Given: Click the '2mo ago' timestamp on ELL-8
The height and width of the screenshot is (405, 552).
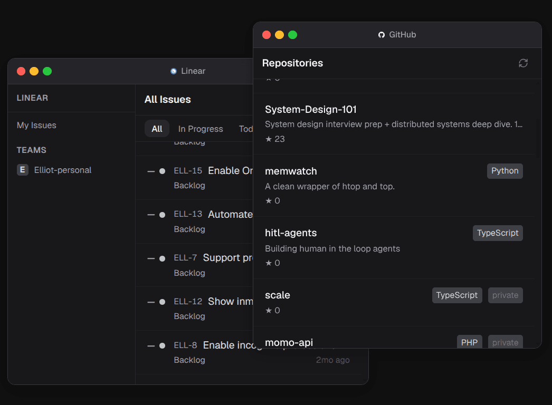Looking at the screenshot, I should coord(332,360).
